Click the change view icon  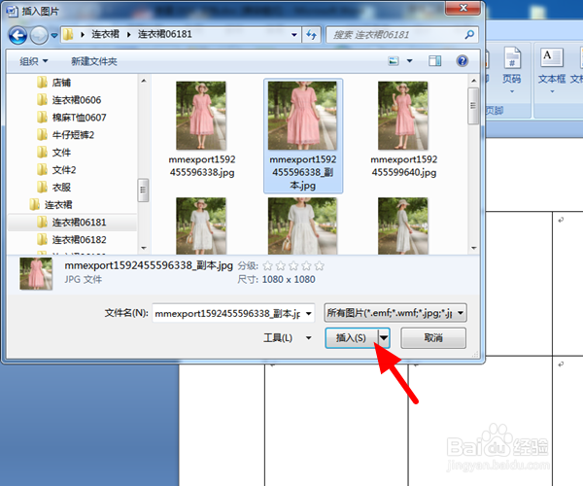click(x=394, y=60)
